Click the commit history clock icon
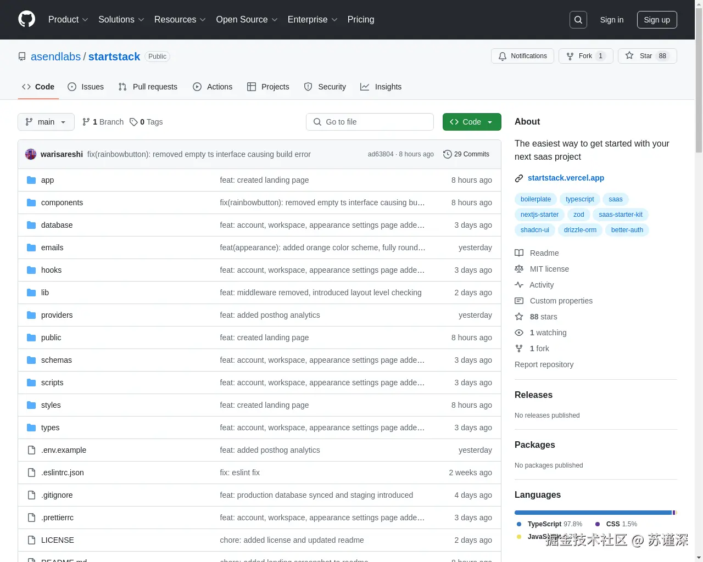Screen dimensions: 703x562 447,154
